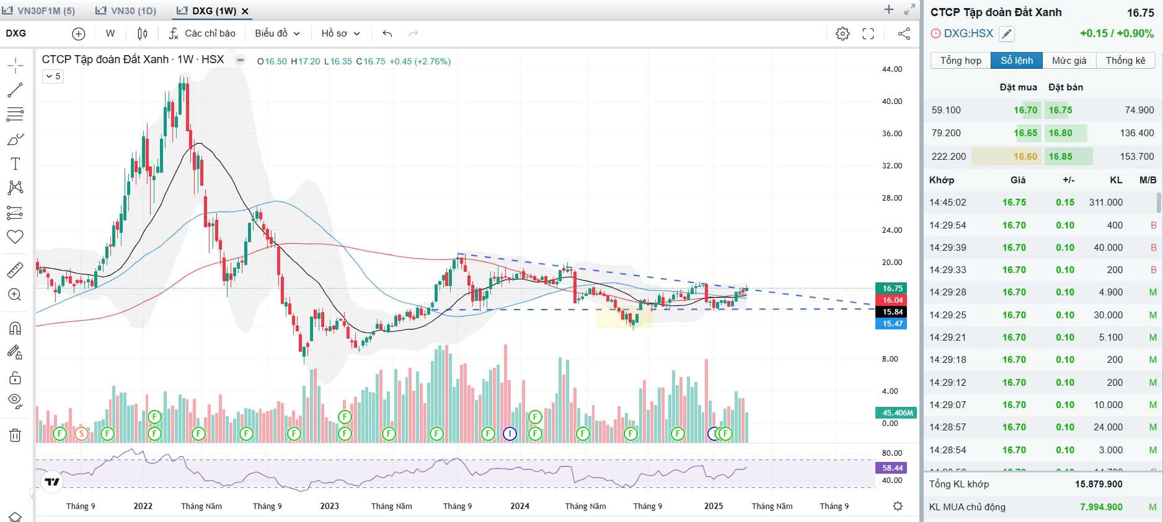
Task: Click the add symbol plus button
Action: (79, 33)
